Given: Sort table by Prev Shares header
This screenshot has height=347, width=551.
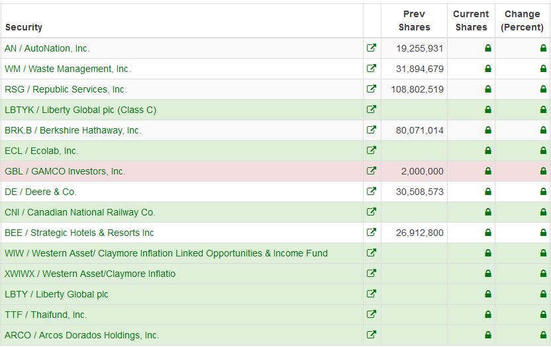Looking at the screenshot, I should point(414,20).
